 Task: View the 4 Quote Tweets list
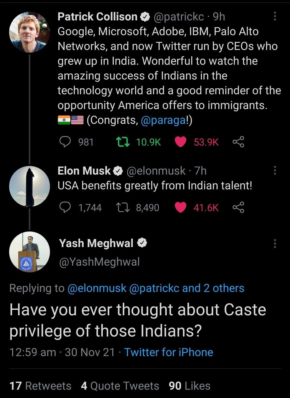click(x=120, y=386)
